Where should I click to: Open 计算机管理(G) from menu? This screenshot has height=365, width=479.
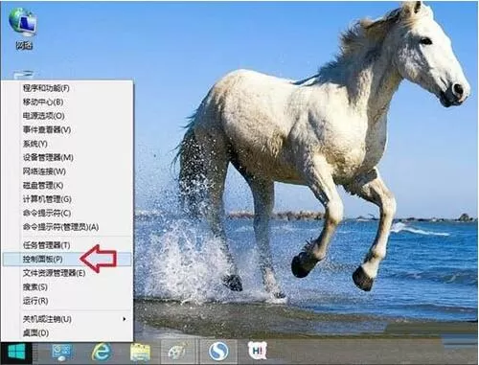click(68, 199)
